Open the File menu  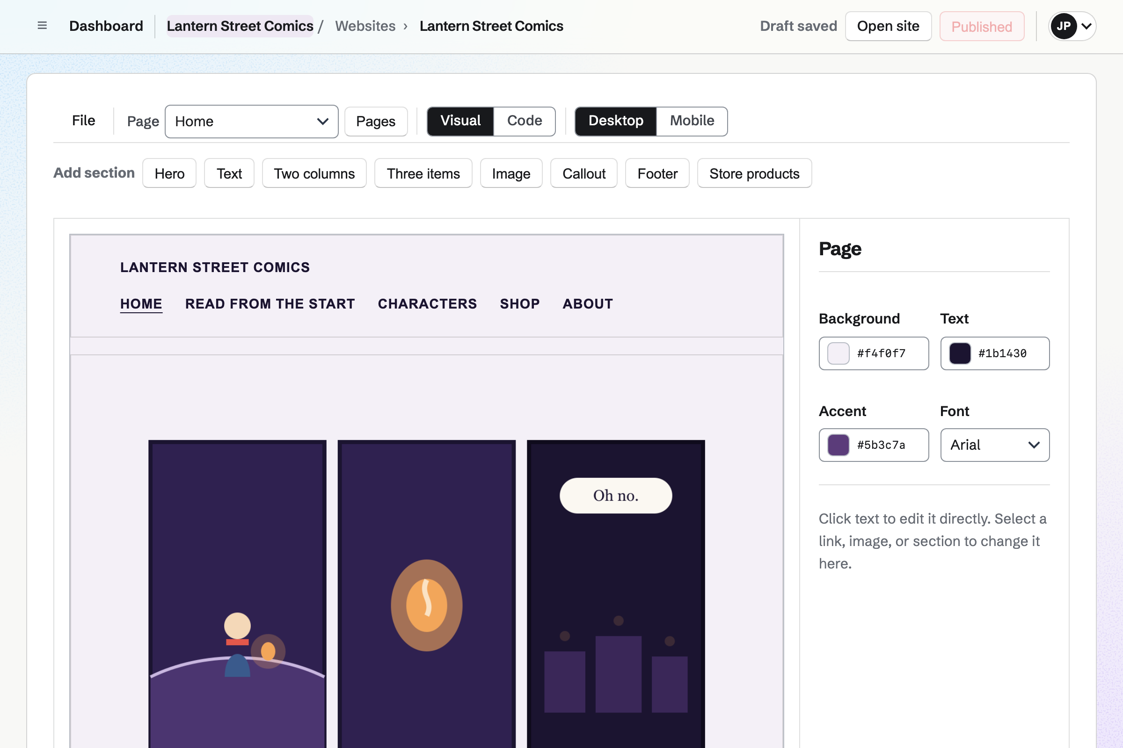[84, 121]
